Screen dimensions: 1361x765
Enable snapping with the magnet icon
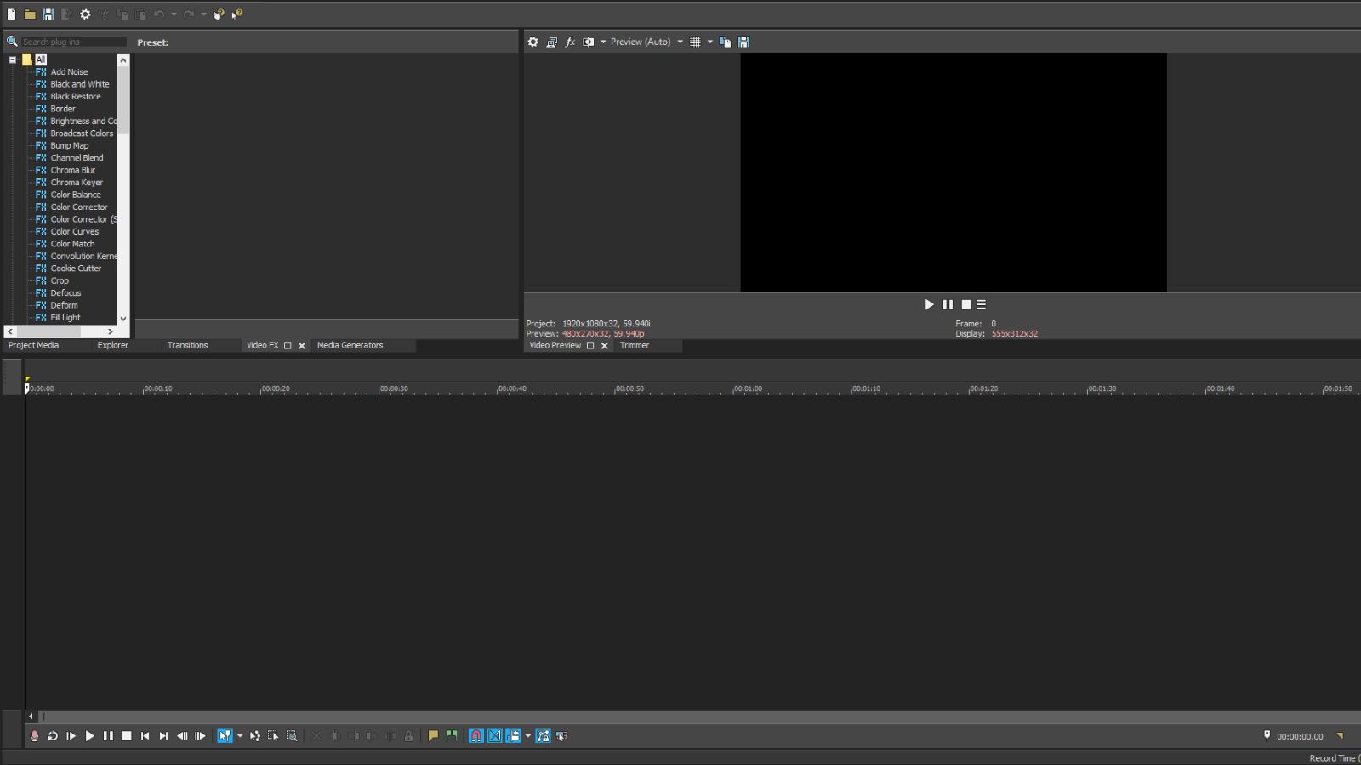pyautogui.click(x=476, y=736)
